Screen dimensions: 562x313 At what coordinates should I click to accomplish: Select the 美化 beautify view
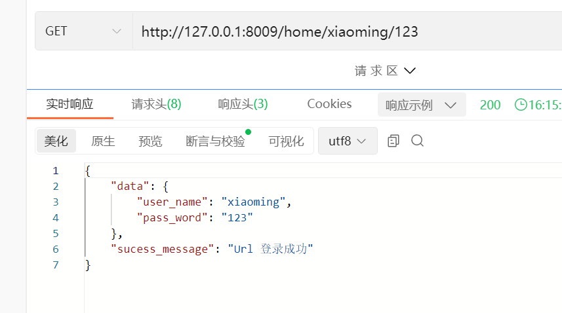click(56, 141)
